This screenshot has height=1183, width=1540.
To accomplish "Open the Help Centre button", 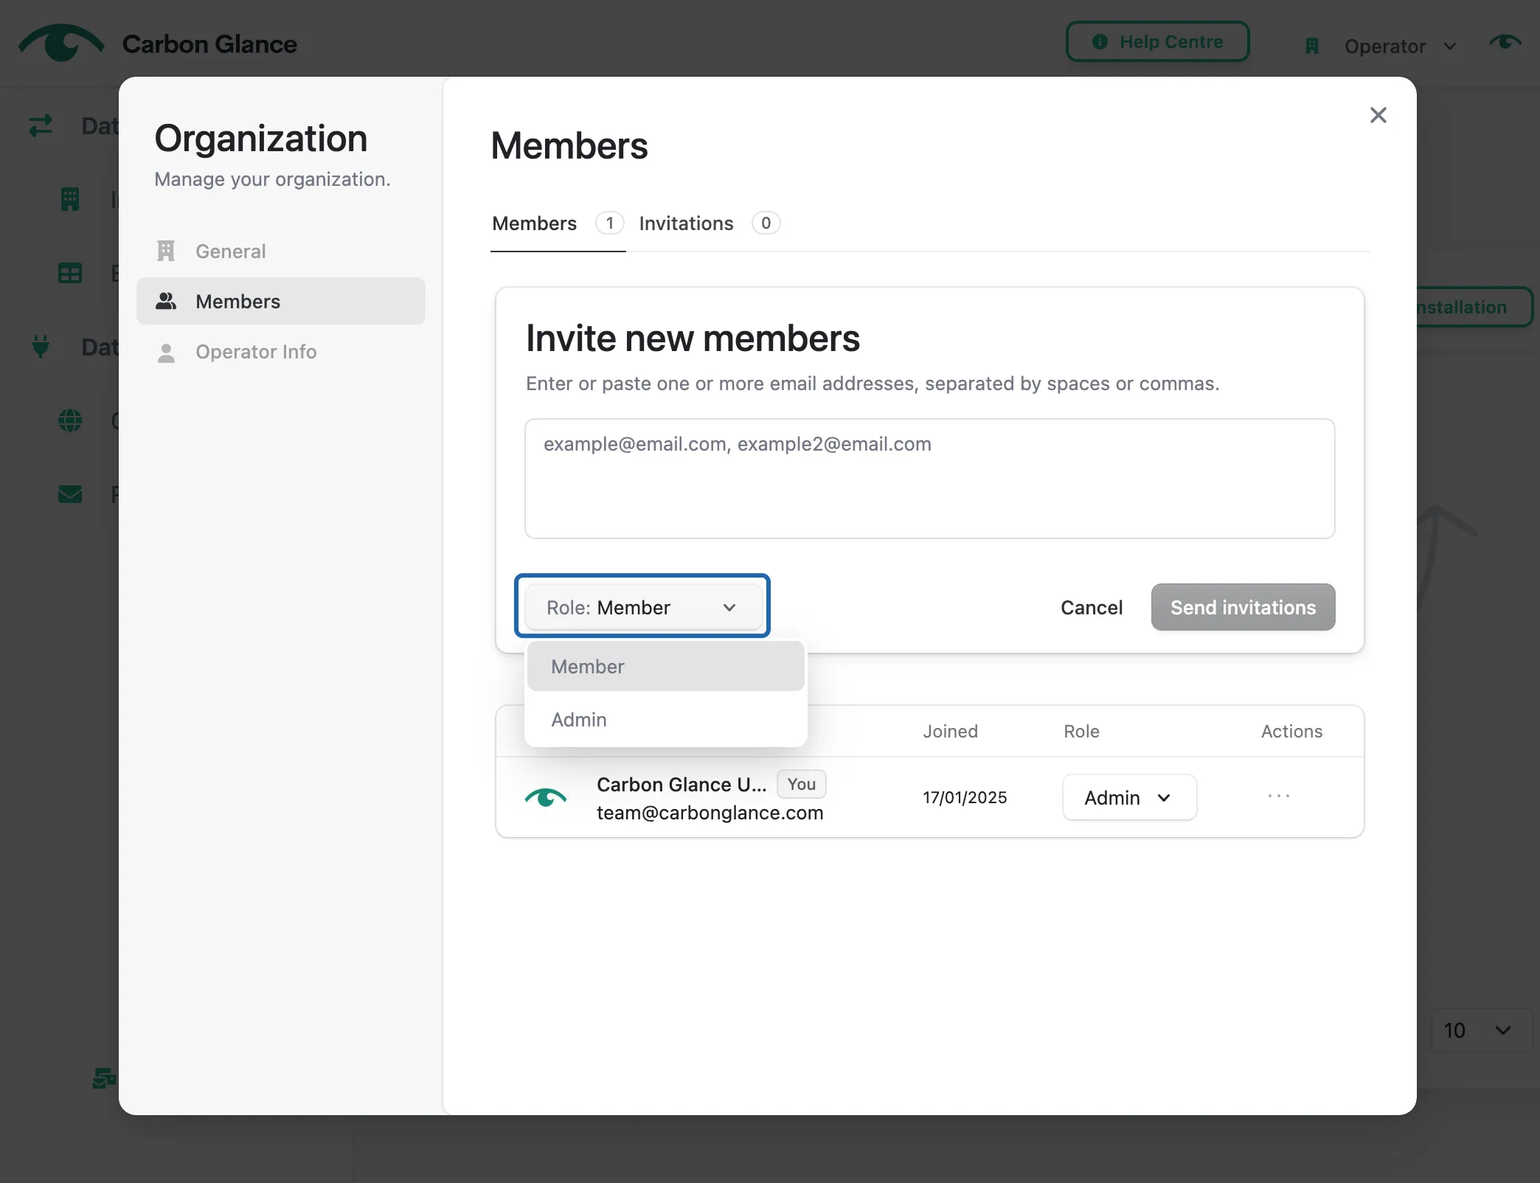I will 1157,42.
